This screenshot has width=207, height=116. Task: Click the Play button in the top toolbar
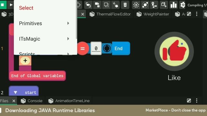(11, 5)
